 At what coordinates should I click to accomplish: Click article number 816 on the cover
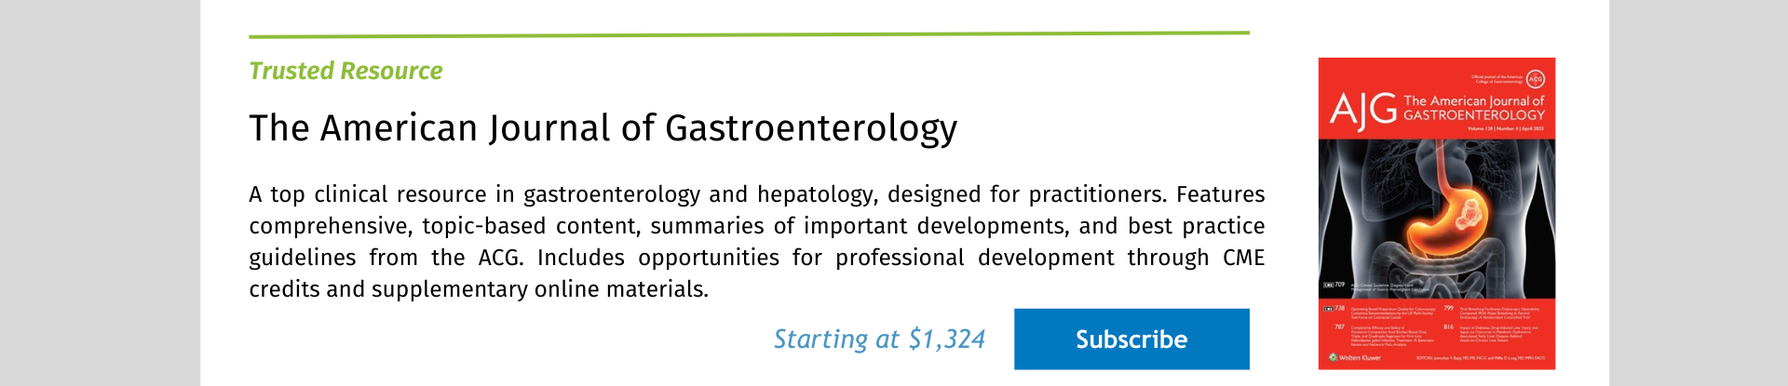point(1448,327)
